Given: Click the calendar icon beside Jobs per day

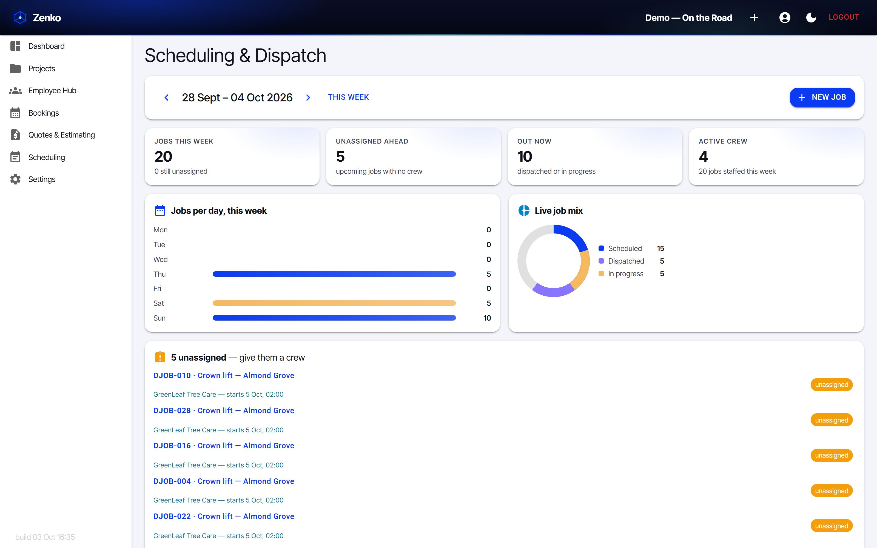Looking at the screenshot, I should pos(160,211).
